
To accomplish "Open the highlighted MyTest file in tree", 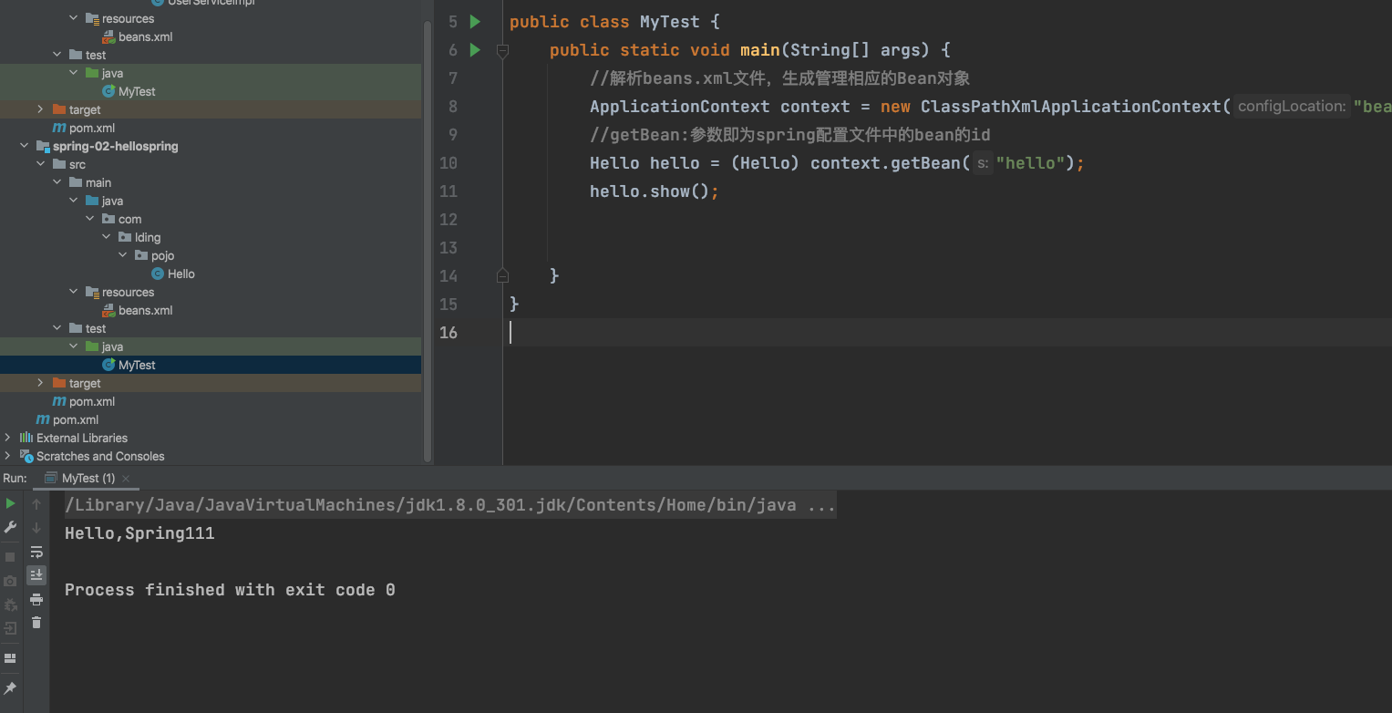I will [137, 365].
